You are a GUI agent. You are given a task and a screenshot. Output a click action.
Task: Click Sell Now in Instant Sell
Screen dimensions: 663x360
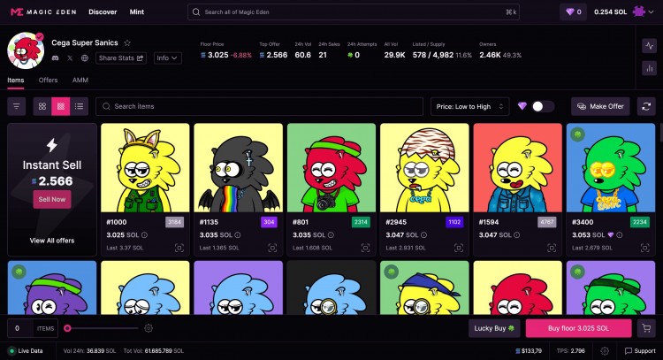[52, 199]
